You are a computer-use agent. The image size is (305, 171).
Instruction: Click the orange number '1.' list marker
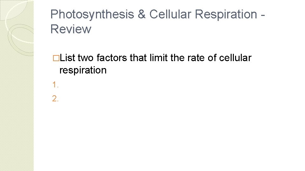tap(55, 85)
